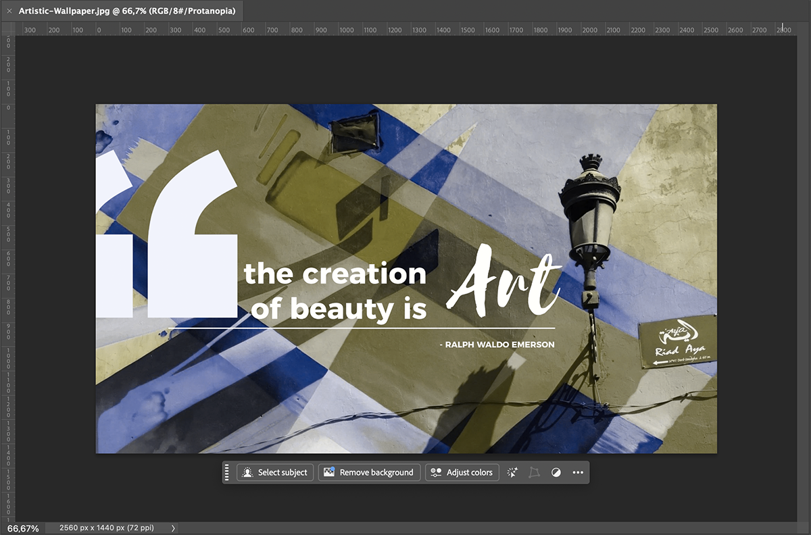Screen dimensions: 811x535
Task: Click the half-filled circle adjustment icon
Action: coord(556,473)
